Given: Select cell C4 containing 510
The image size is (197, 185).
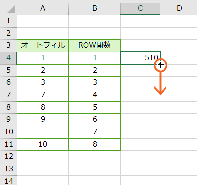Looking at the screenshot, I should click(x=140, y=58).
